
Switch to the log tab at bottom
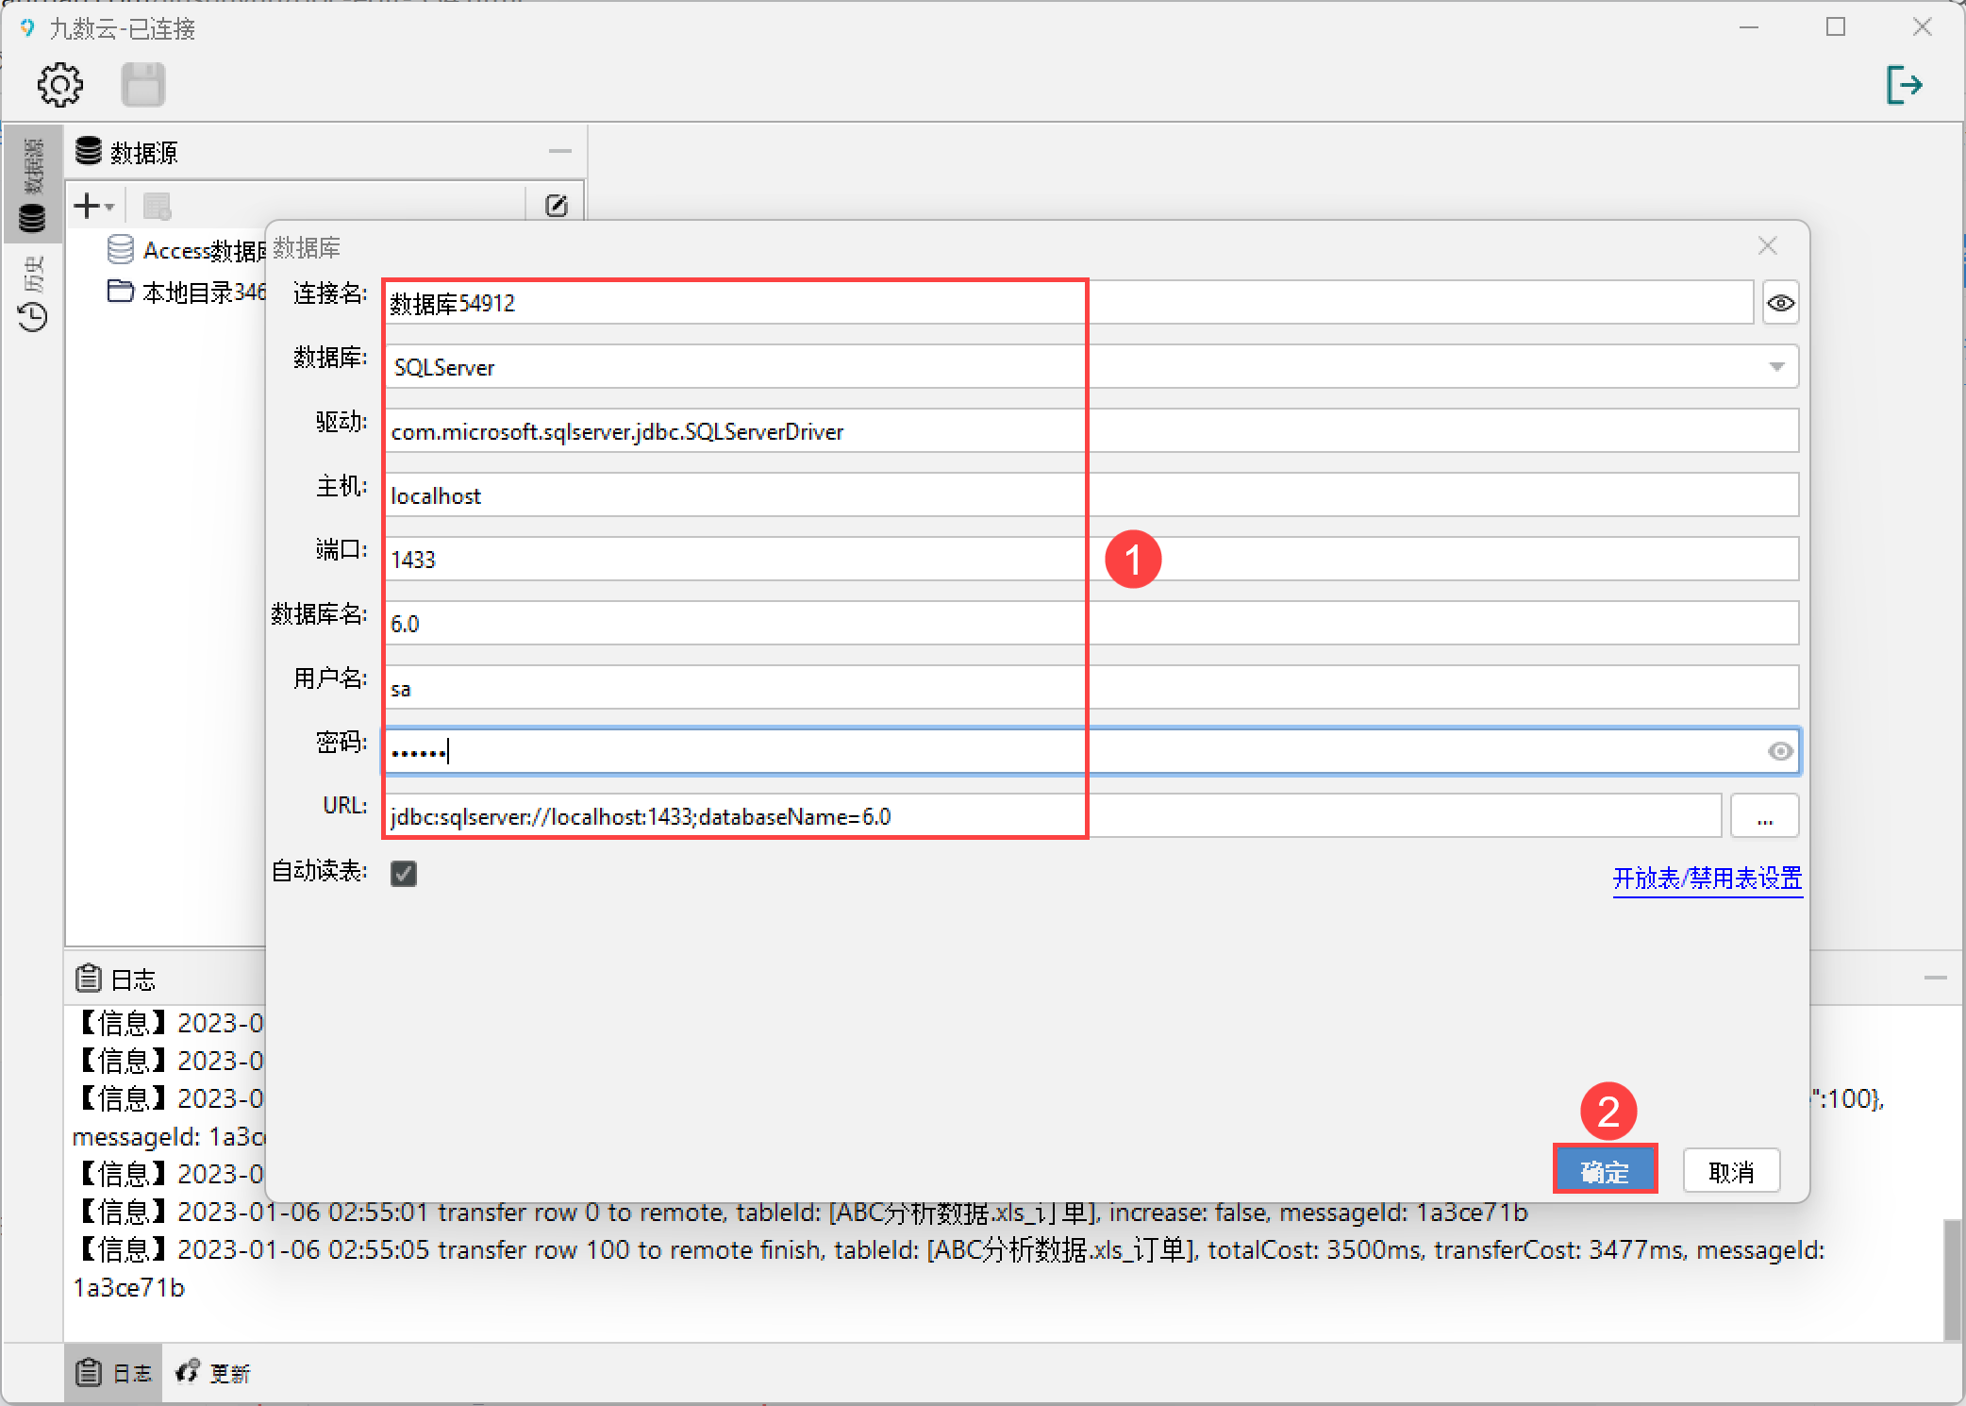coord(114,1373)
